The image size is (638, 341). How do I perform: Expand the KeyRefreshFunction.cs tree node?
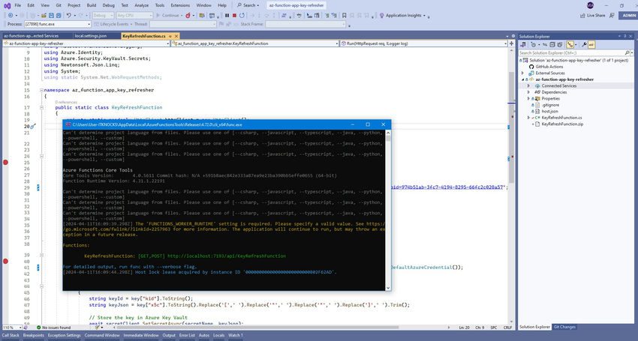coord(528,118)
